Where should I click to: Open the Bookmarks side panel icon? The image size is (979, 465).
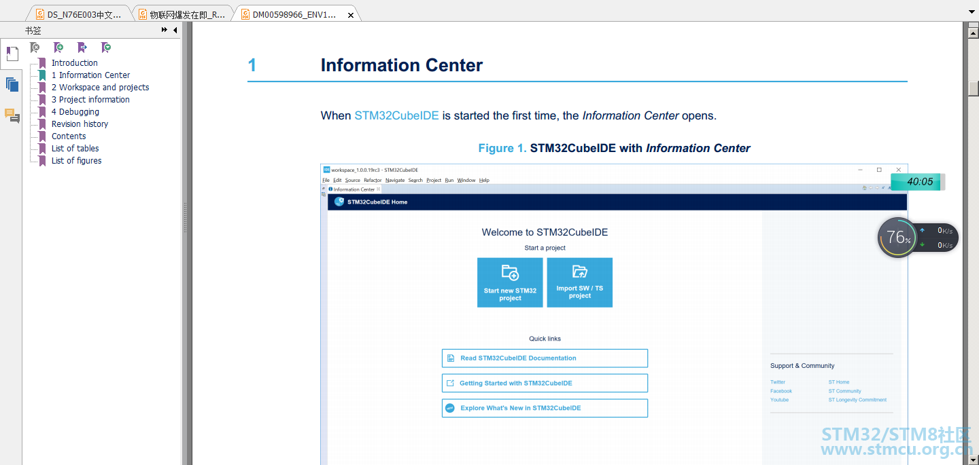(x=12, y=54)
